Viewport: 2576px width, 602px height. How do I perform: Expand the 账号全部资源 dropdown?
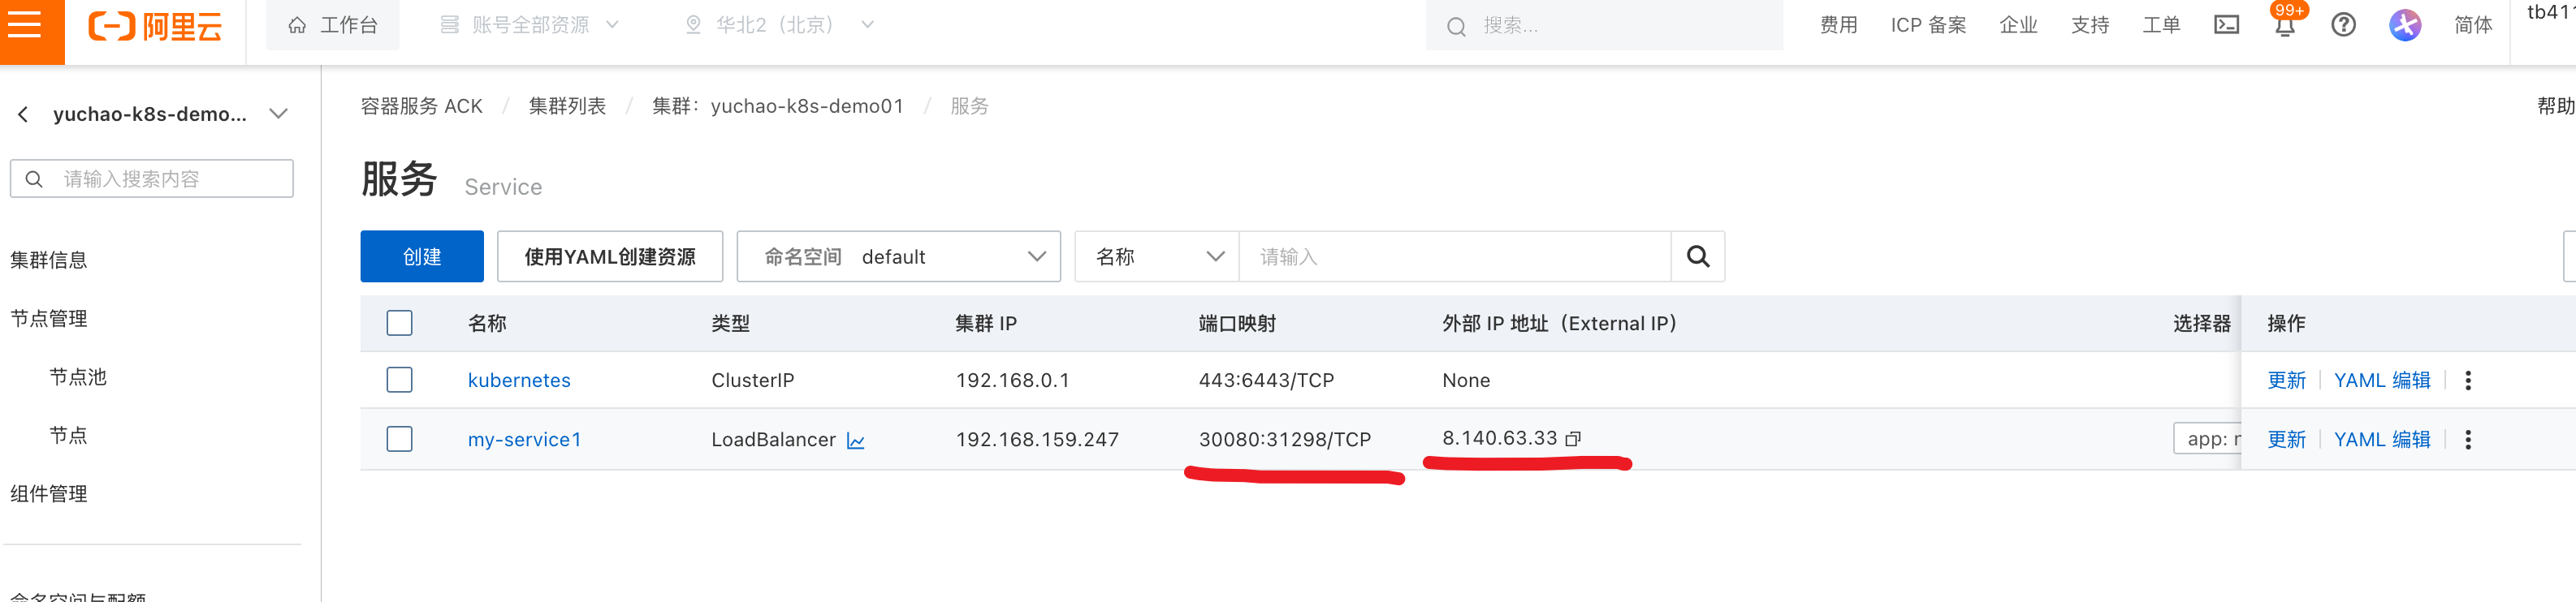(x=530, y=25)
